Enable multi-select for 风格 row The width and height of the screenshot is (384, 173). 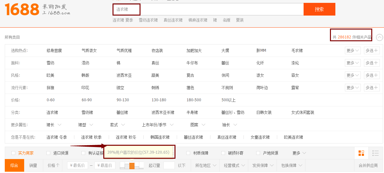[372, 75]
